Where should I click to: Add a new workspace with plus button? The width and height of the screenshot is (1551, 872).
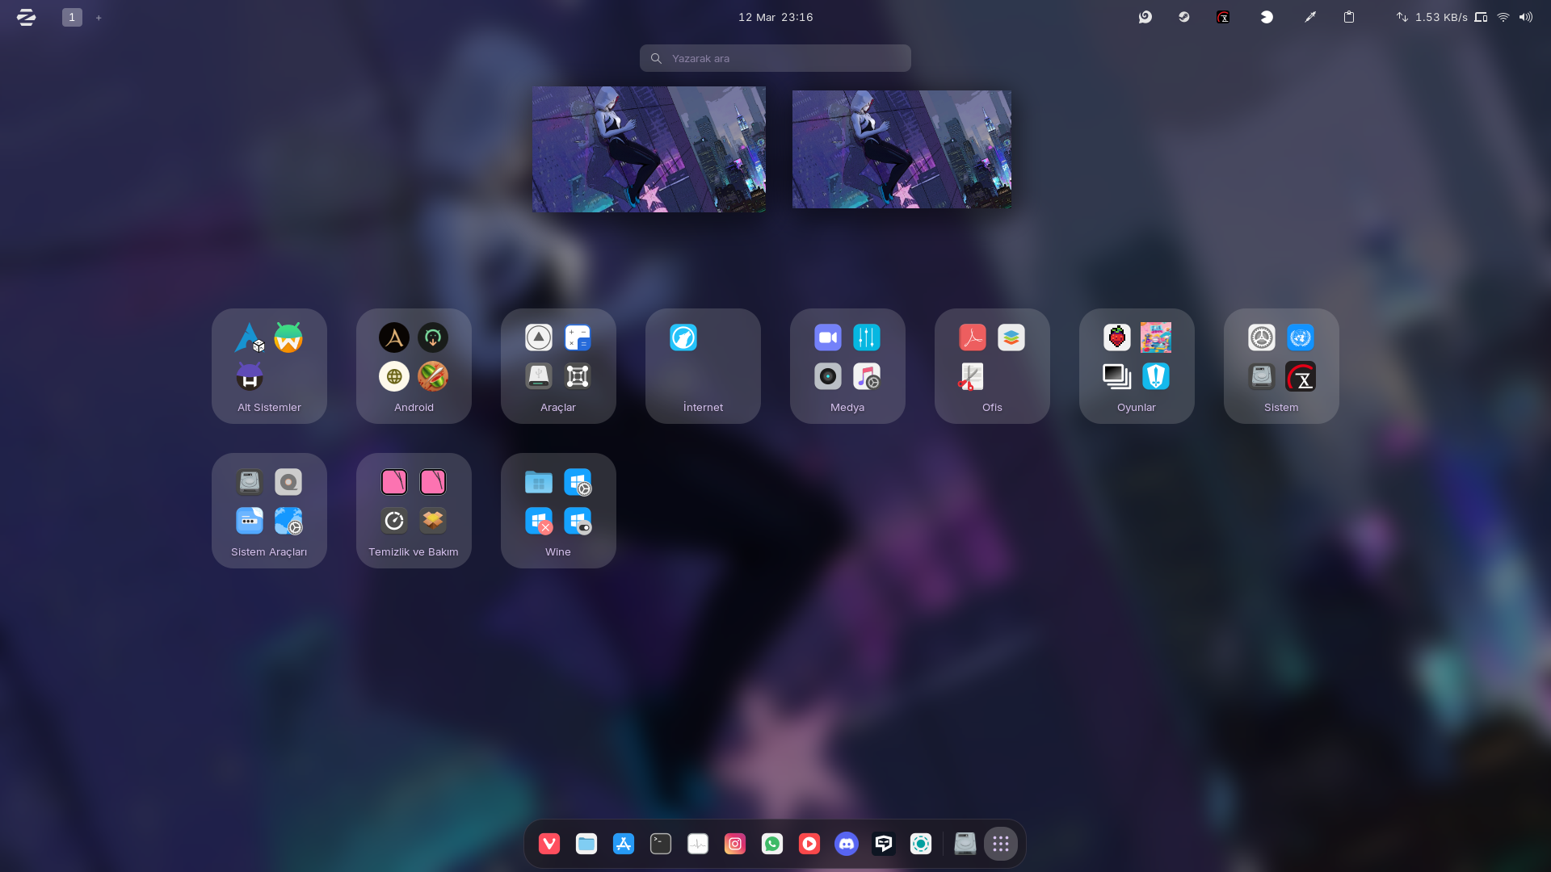99,17
